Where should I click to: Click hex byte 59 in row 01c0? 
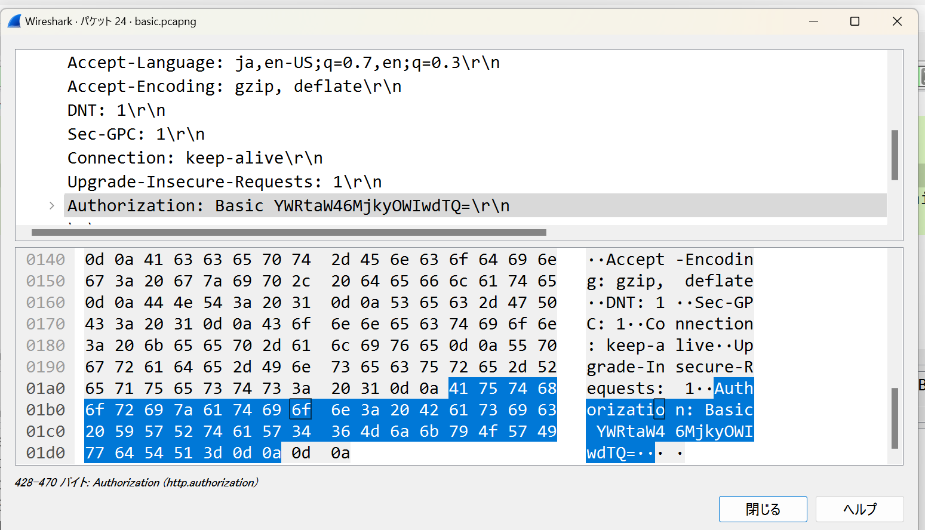tap(124, 432)
